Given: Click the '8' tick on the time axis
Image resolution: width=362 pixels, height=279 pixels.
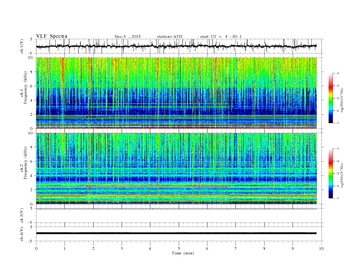Looking at the screenshot, I should 264,248.
